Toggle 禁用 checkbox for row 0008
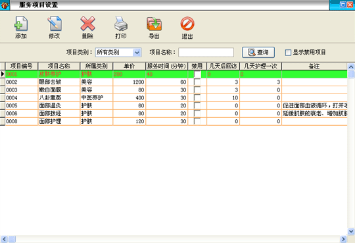 (197, 121)
